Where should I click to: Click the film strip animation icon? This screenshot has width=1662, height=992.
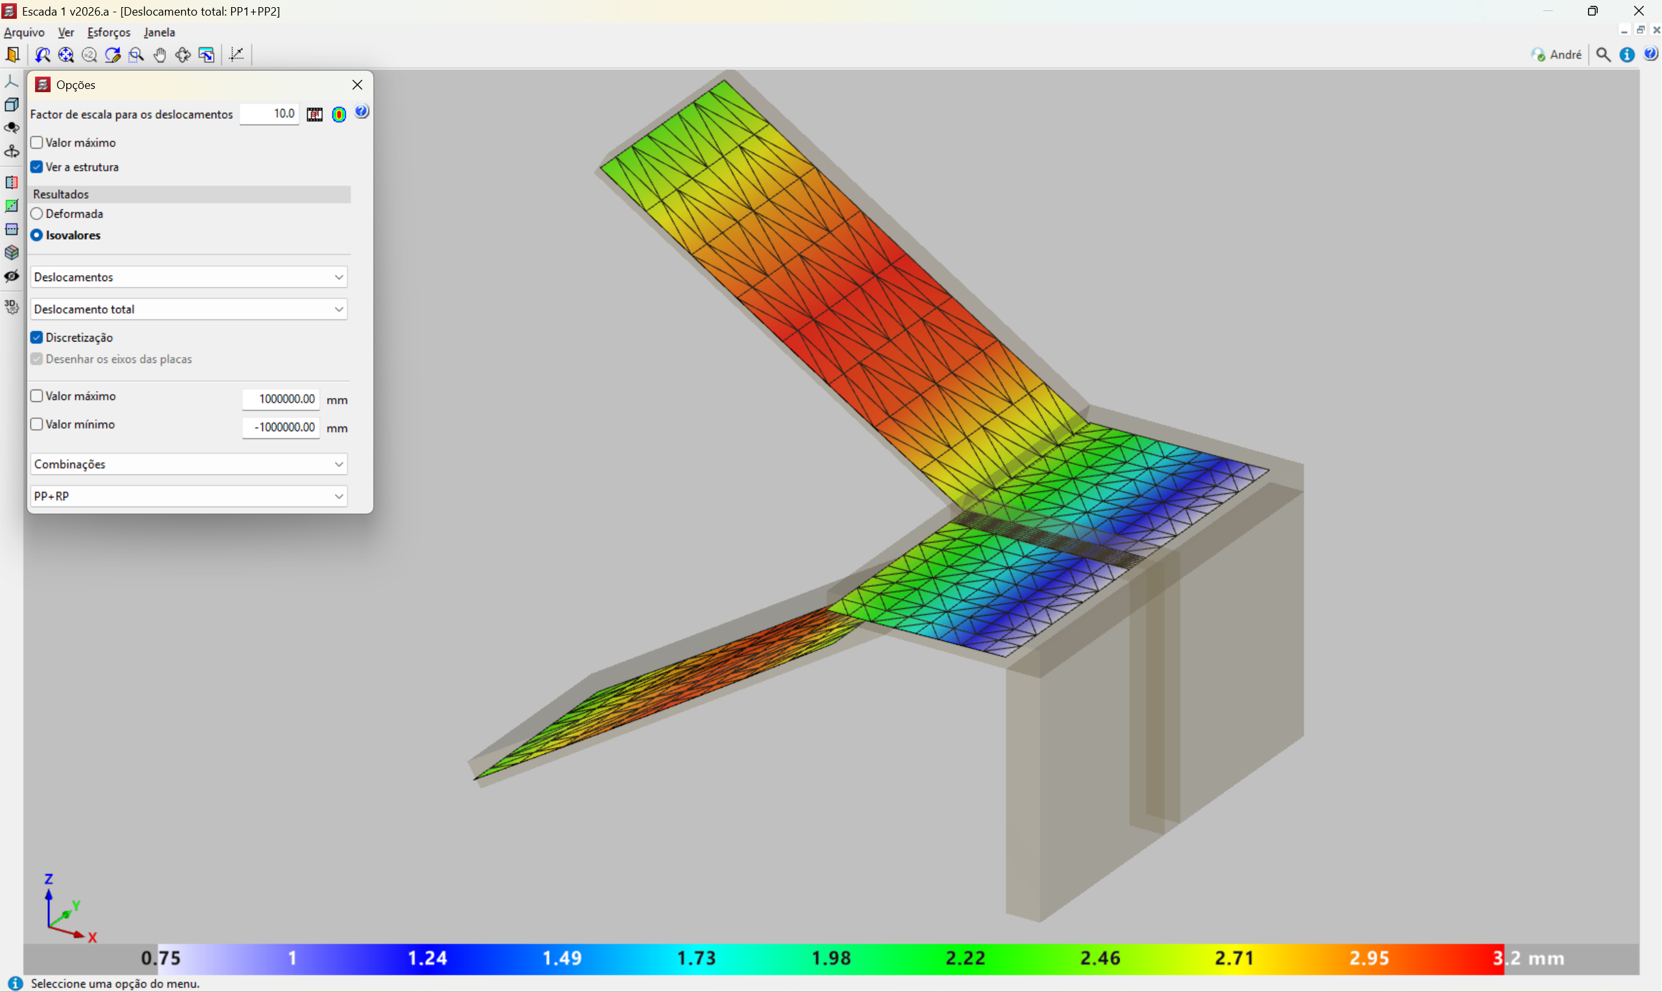pyautogui.click(x=315, y=114)
